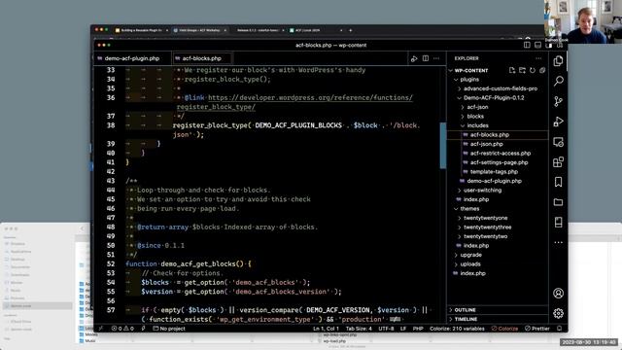Open acf-json.php in the Explorer
This screenshot has width=622, height=350.
pos(486,144)
